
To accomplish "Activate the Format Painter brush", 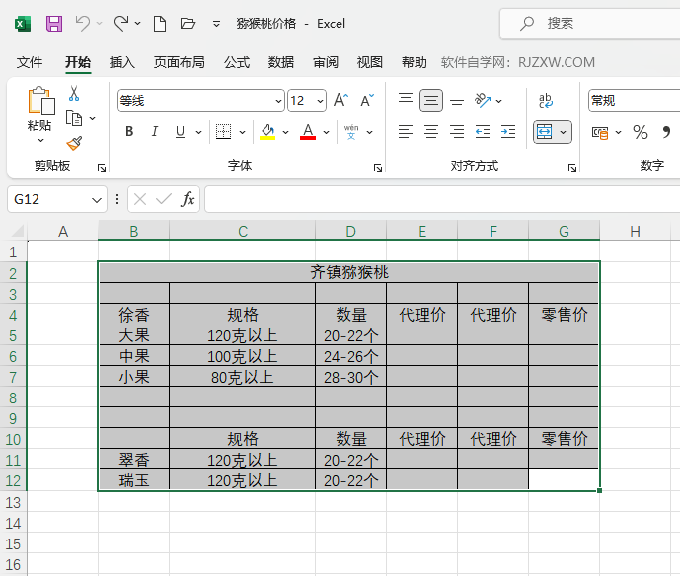I will [x=74, y=143].
